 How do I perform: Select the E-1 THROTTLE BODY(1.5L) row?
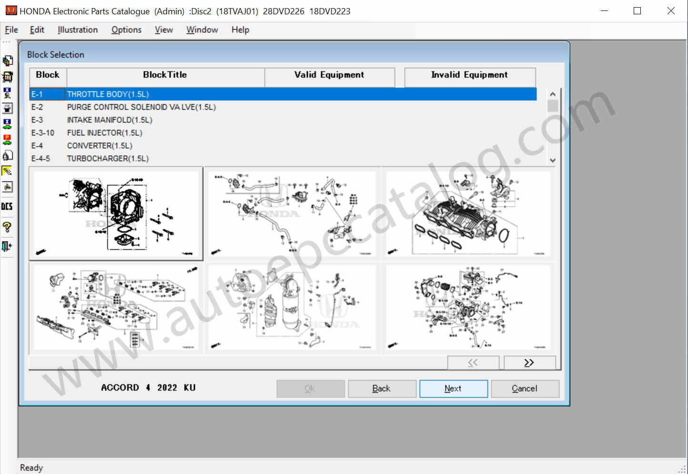[x=283, y=94]
